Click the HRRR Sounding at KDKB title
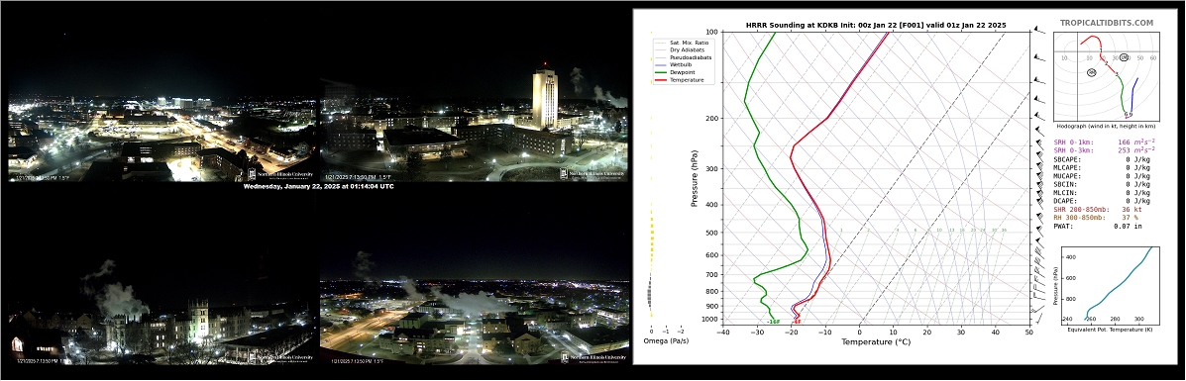Screen dimensions: 1186x381 tap(876, 25)
